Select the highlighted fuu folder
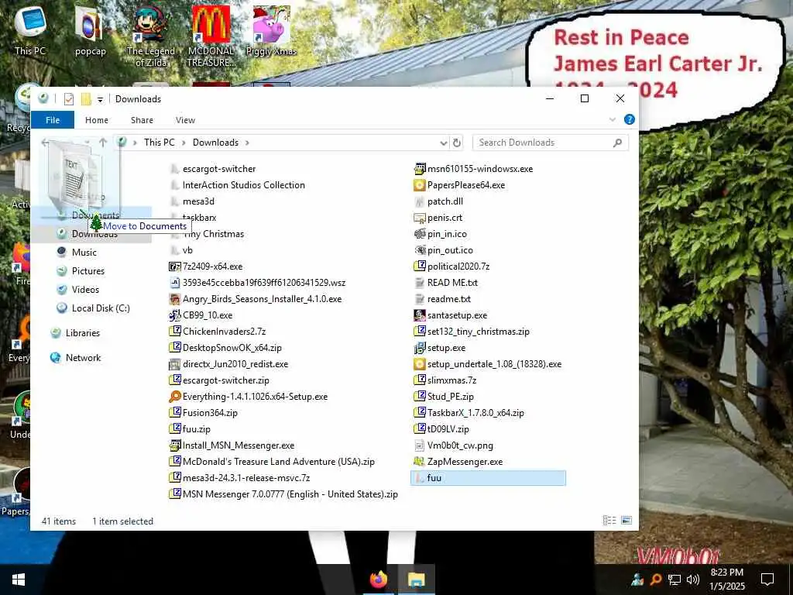This screenshot has height=595, width=793. click(x=488, y=477)
